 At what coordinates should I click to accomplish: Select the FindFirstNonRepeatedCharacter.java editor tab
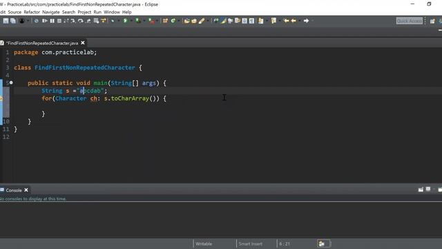(42, 43)
